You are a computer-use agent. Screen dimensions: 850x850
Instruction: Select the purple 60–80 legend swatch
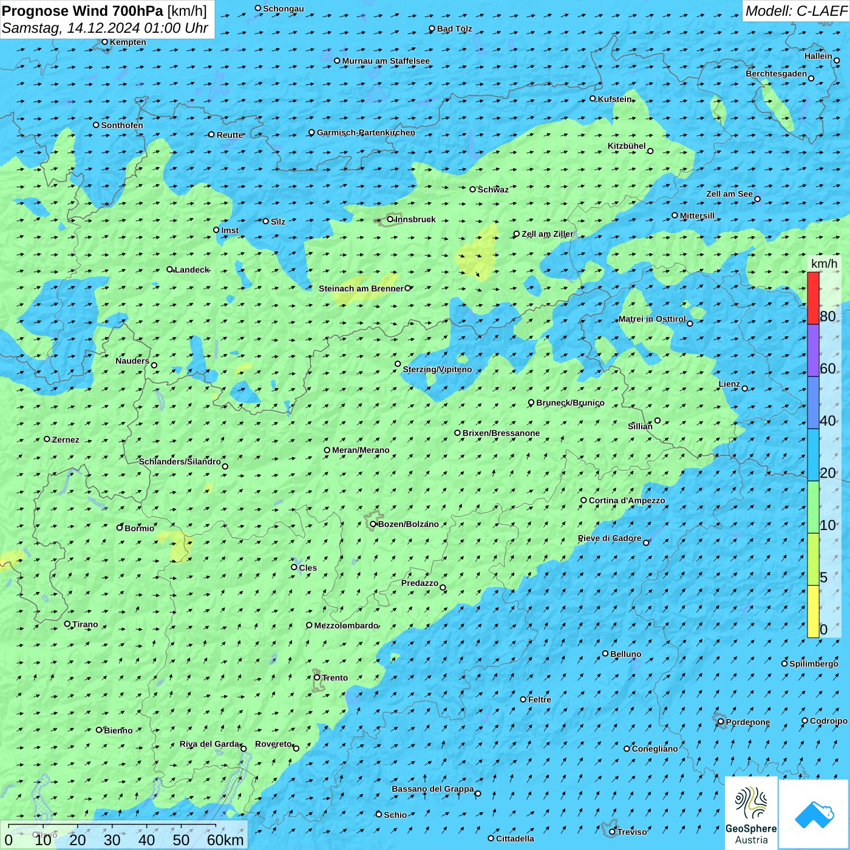click(813, 351)
